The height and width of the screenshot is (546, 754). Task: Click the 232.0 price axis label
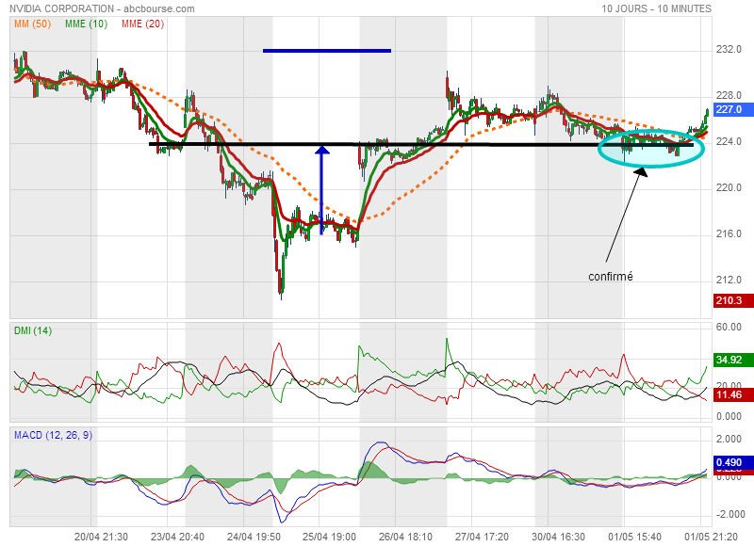[729, 50]
